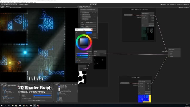This screenshot has width=190, height=107.
Task: Collapse the Grid object in Hierarchy
Action: [3, 90]
